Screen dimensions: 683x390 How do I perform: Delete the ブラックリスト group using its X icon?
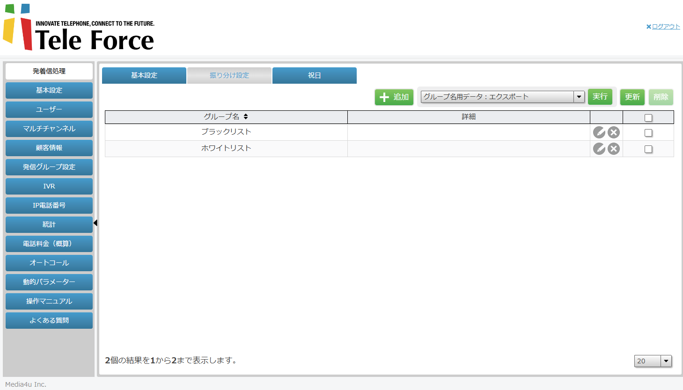[x=613, y=132]
